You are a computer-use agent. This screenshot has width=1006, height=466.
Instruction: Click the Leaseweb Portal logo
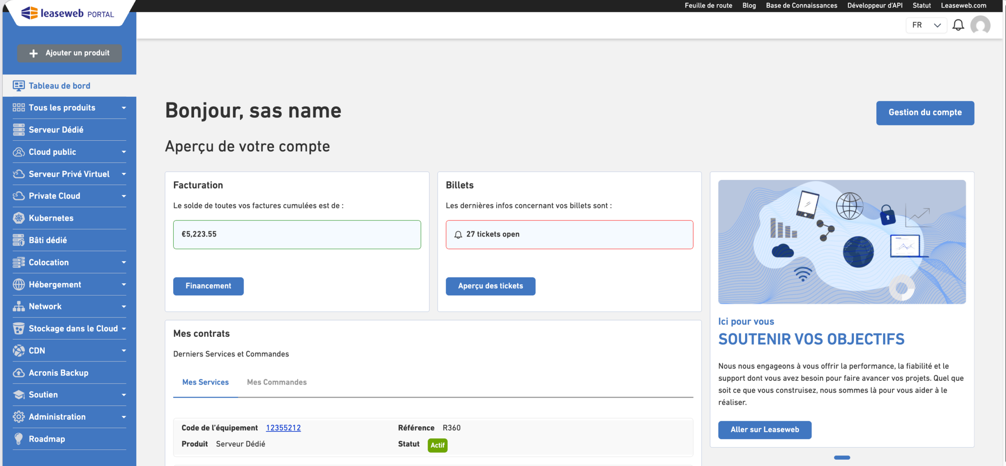click(x=68, y=13)
